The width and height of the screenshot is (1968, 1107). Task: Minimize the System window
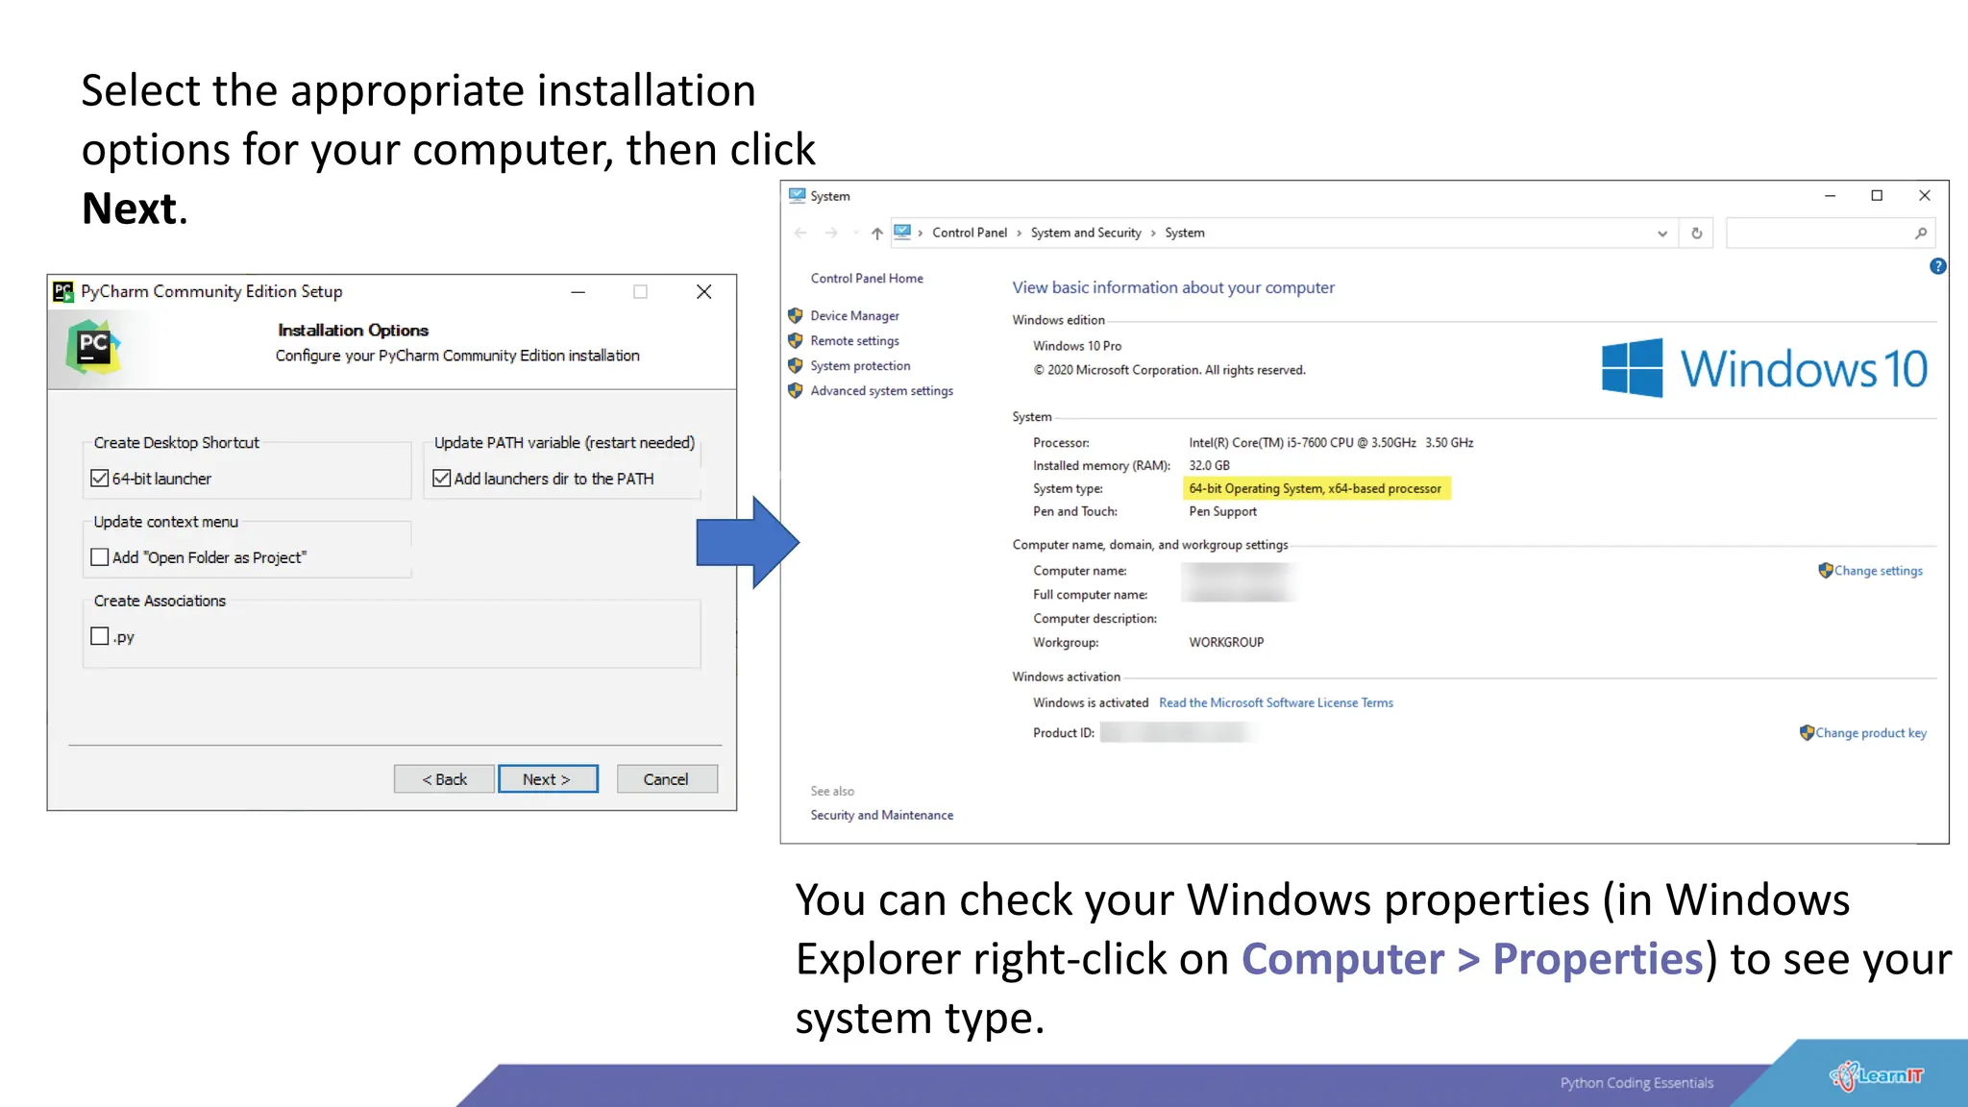1831,196
